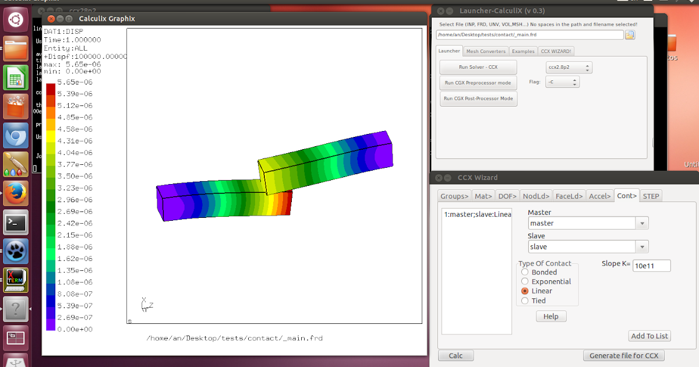Switch contact type to Exponential
699x367 pixels.
coord(525,281)
